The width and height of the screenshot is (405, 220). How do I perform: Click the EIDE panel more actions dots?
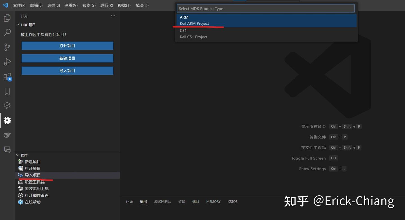coord(113,16)
